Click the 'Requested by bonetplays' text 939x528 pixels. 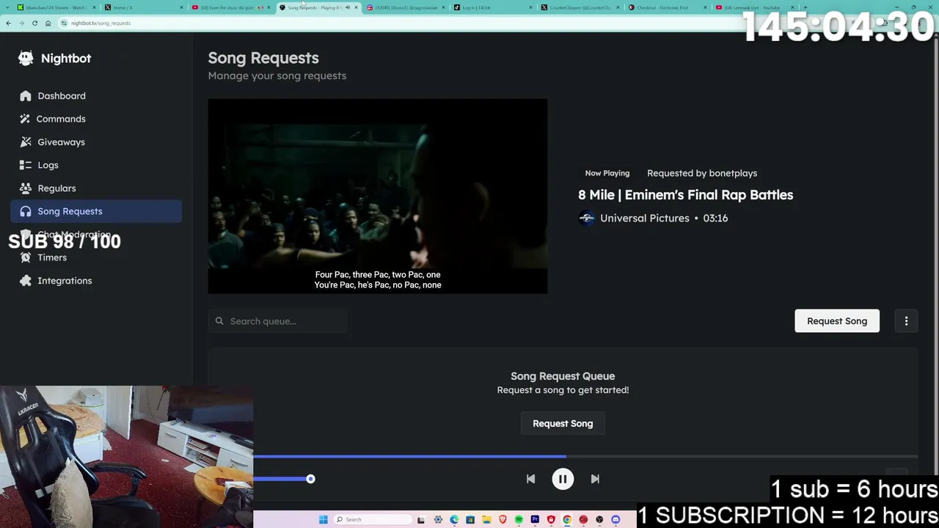point(702,173)
